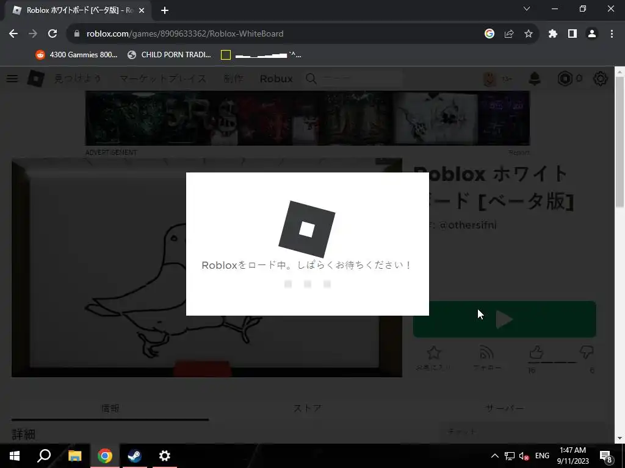This screenshot has width=625, height=468.
Task: Reload the Roblox page
Action: click(x=52, y=34)
